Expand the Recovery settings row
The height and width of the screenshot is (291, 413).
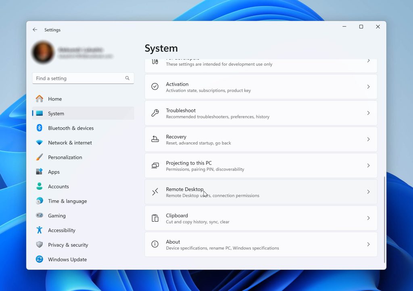pos(368,139)
